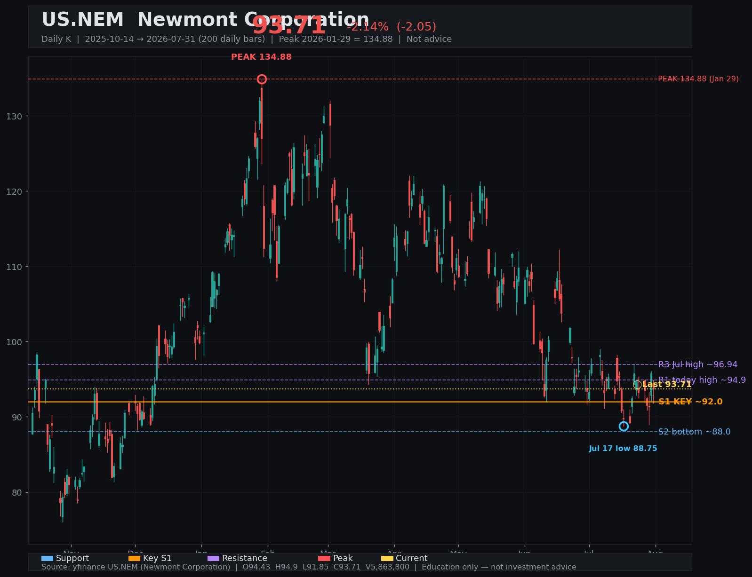Image resolution: width=752 pixels, height=577 pixels.
Task: Click the 'Source: yfinance US.NEM' footer line
Action: pyautogui.click(x=309, y=567)
